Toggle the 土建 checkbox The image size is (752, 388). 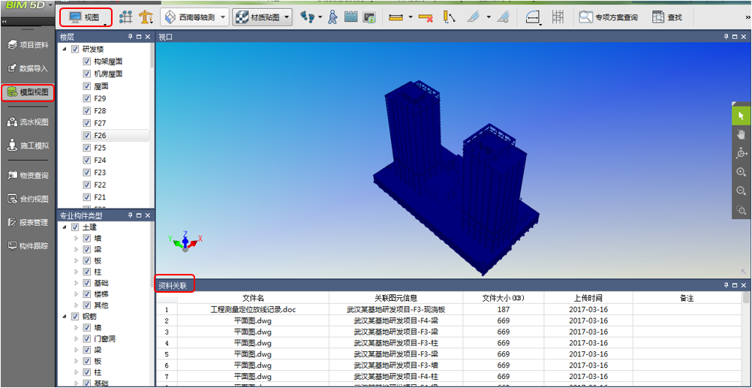[x=75, y=227]
